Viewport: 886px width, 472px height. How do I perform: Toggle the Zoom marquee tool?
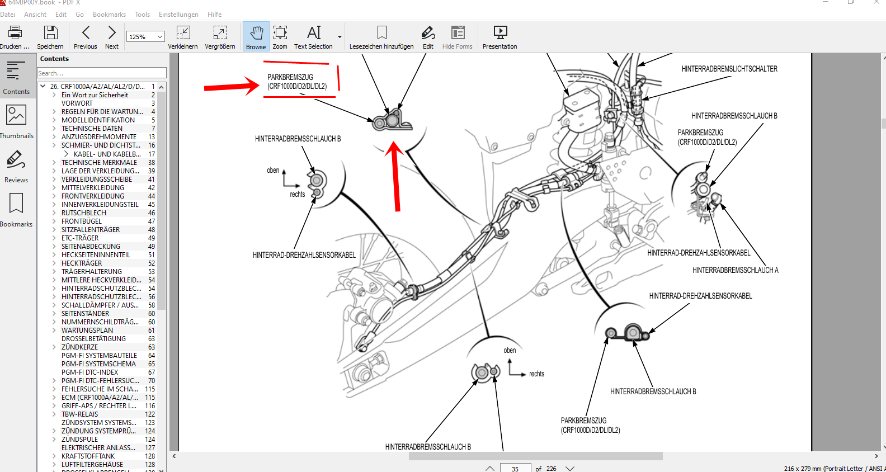(280, 32)
